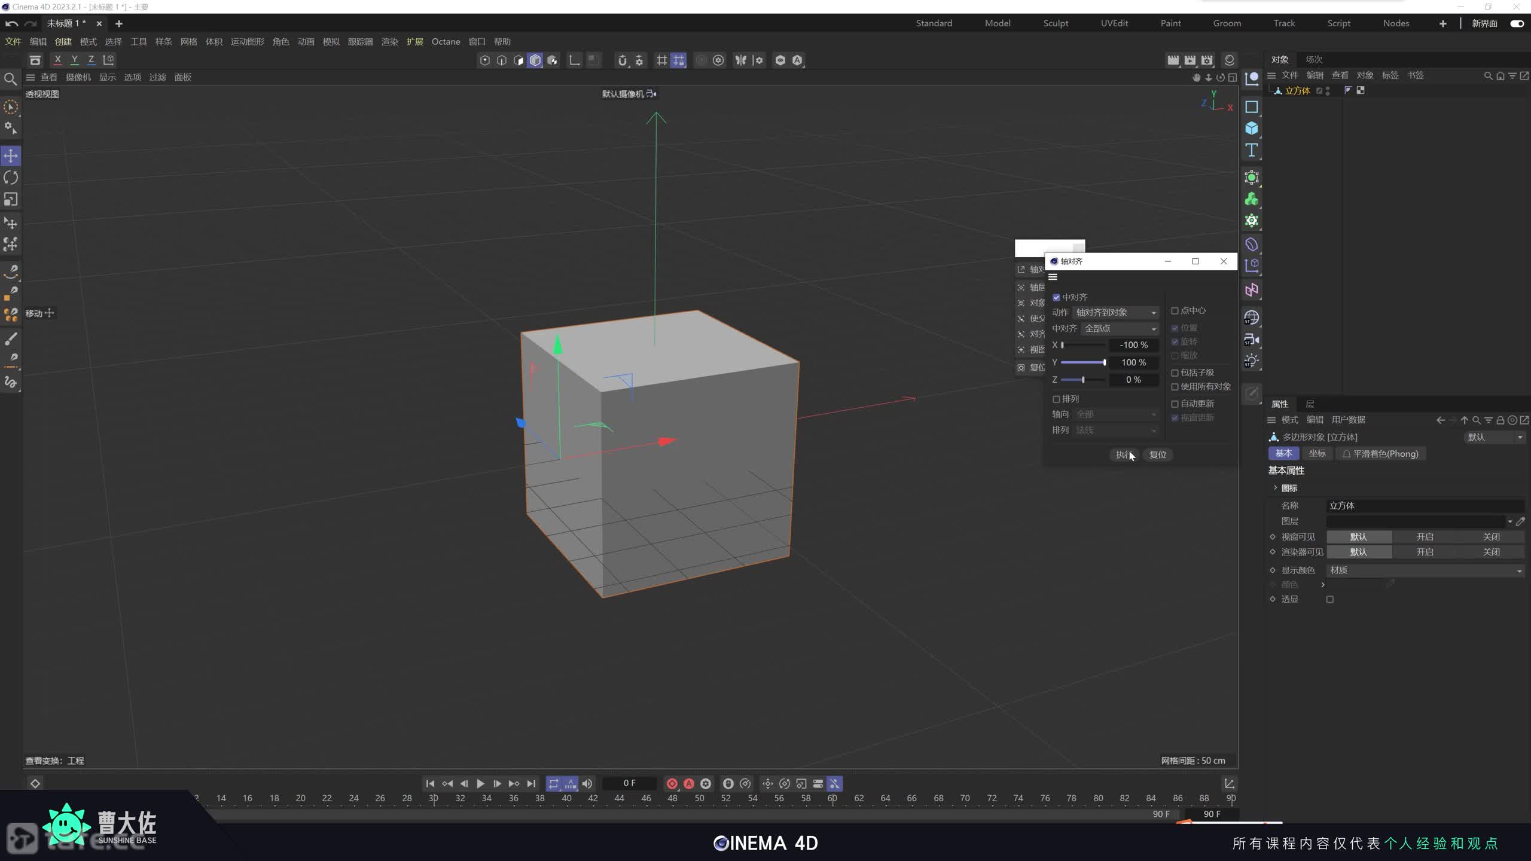Screen dimensions: 1531x861
Task: Select the Scale tool in left toolbar
Action: click(11, 199)
